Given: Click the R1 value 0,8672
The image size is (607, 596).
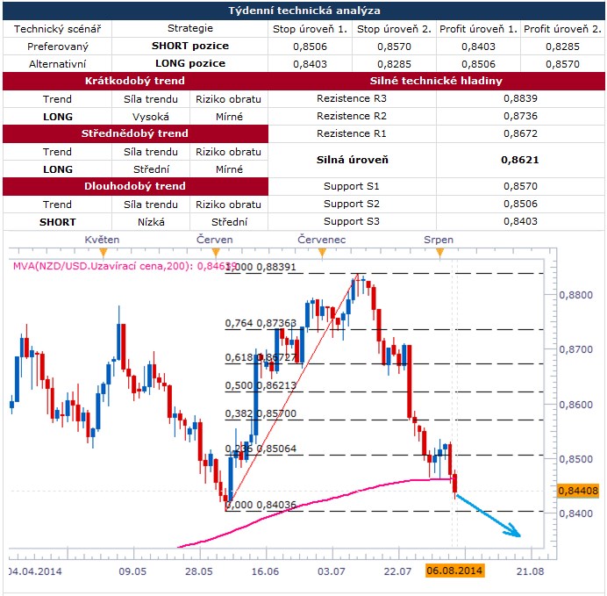Looking at the screenshot, I should pos(520,133).
